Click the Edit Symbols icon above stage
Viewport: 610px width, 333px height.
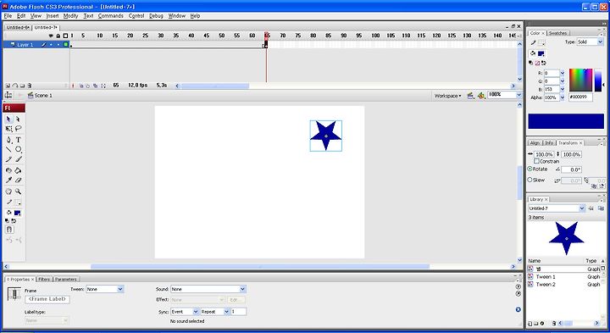click(481, 95)
